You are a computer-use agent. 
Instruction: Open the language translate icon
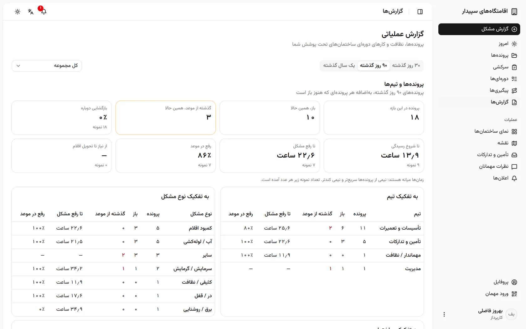(31, 12)
